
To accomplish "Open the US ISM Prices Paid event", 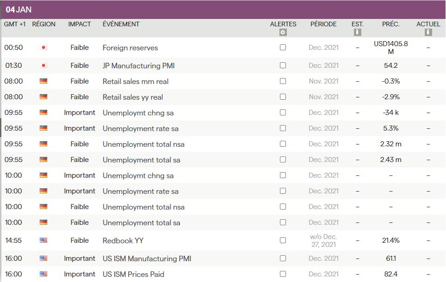I will point(133,274).
